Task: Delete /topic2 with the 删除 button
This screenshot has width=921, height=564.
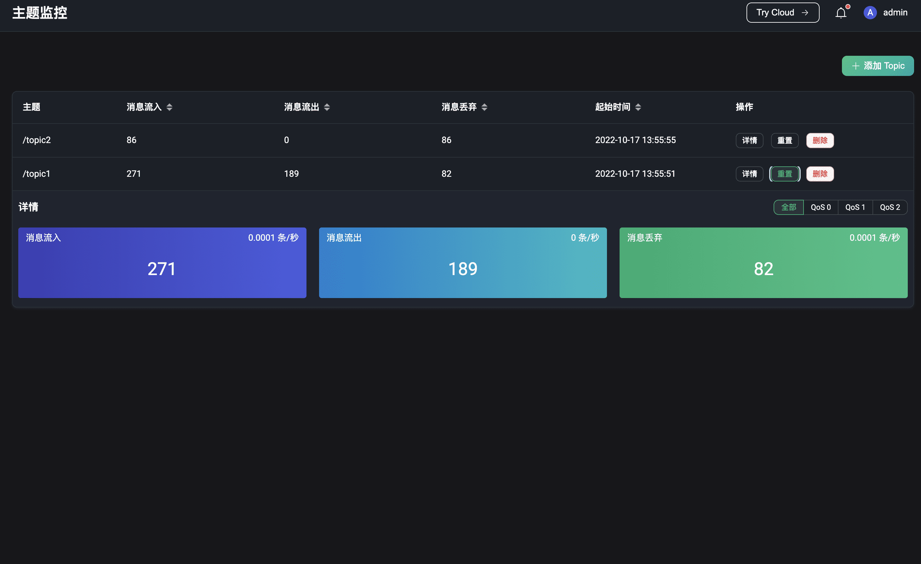Action: point(820,141)
